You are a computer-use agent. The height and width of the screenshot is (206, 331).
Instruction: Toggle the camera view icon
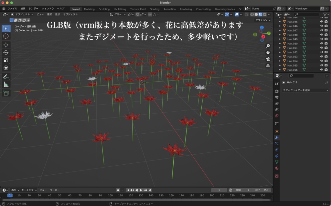pyautogui.click(x=268, y=59)
